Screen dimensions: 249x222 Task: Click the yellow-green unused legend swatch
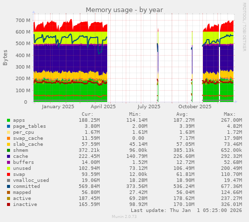click(9, 168)
